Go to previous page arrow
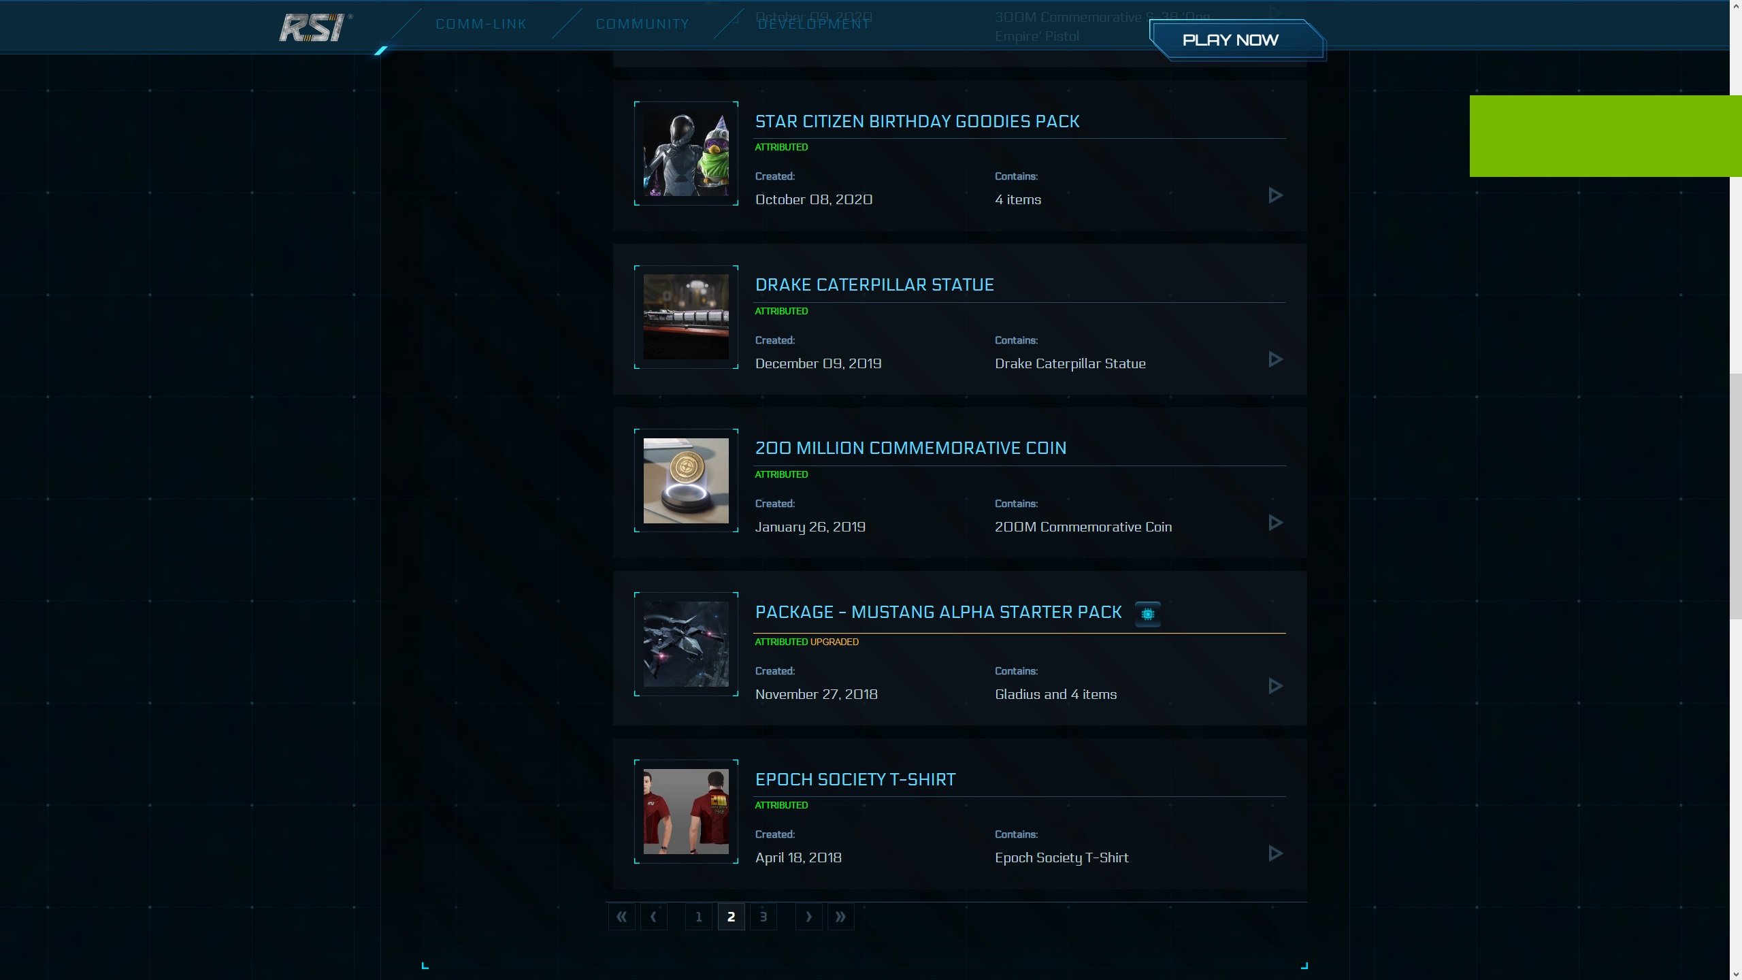This screenshot has height=980, width=1742. tap(653, 917)
